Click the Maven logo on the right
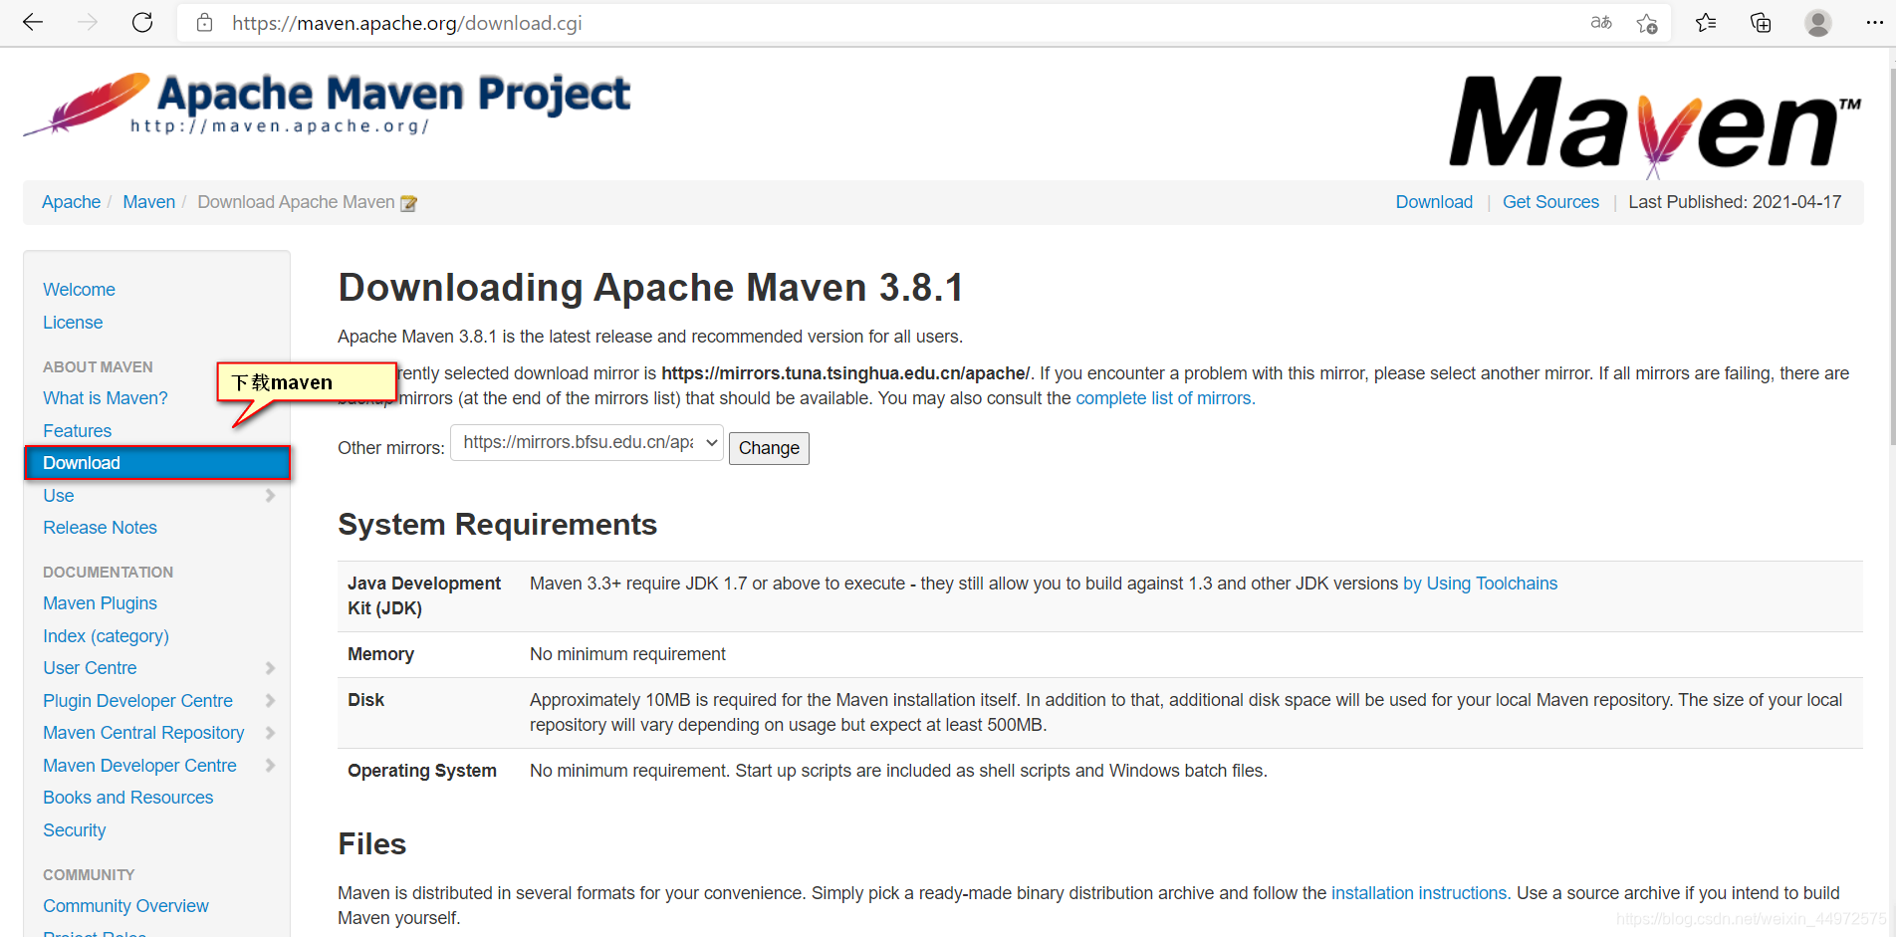This screenshot has width=1896, height=937. [x=1654, y=125]
